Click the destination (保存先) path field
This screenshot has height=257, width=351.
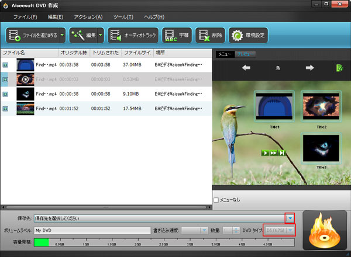[160, 218]
